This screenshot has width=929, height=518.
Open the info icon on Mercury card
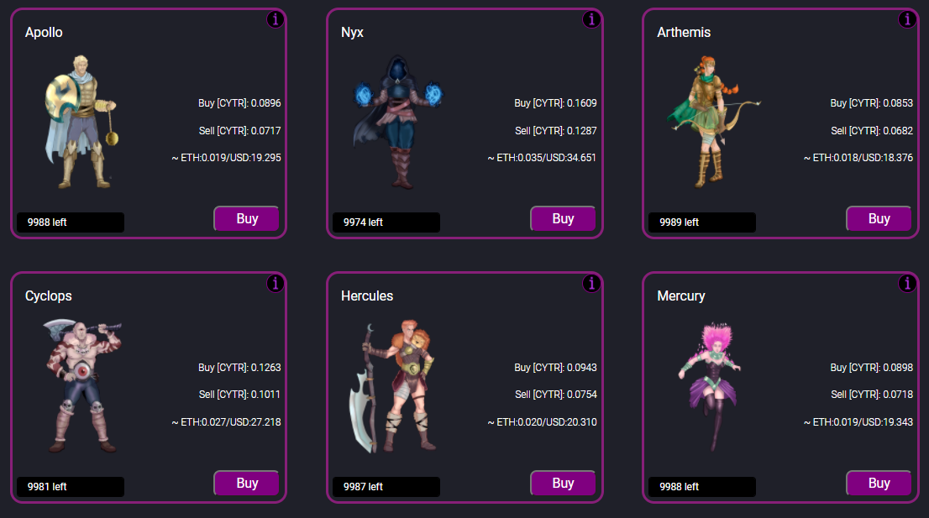[x=907, y=284]
